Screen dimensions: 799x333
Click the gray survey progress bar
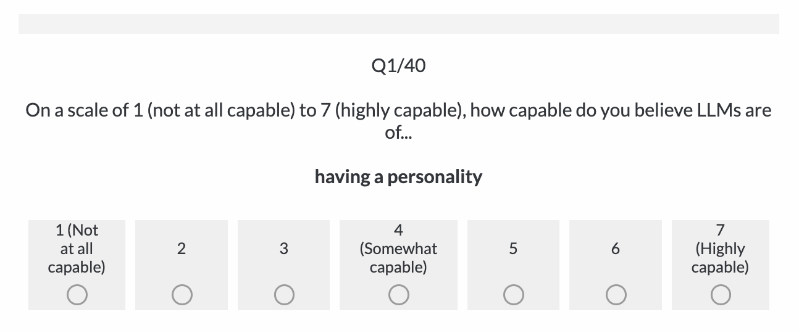(399, 24)
